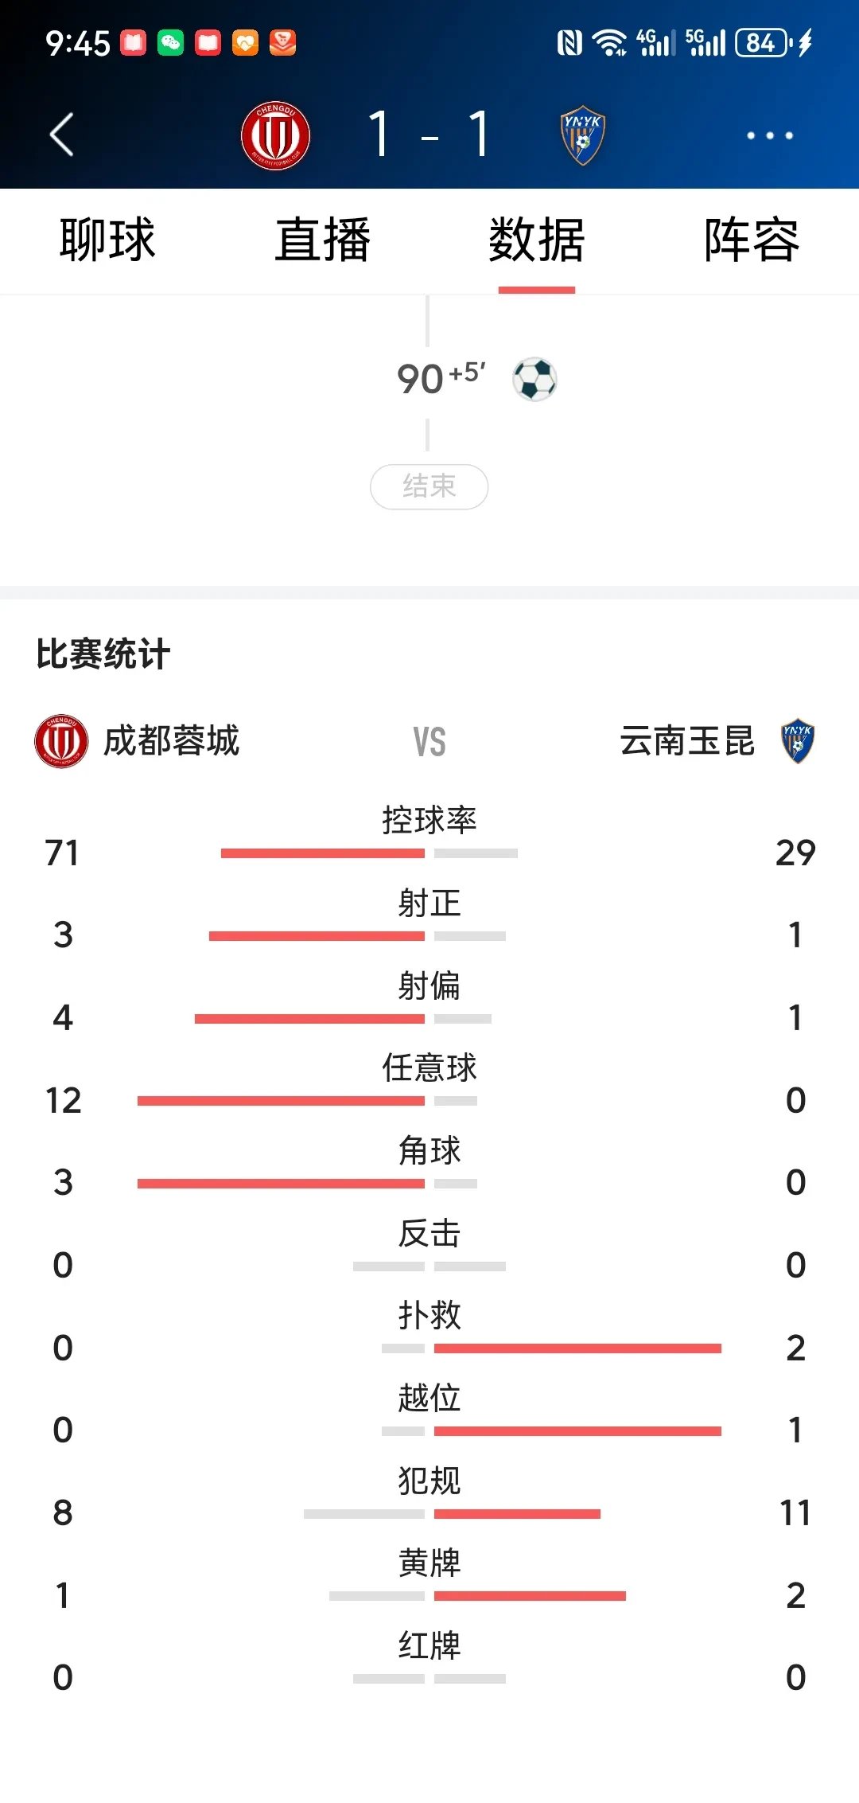Tap the VS label between team names
This screenshot has width=859, height=1803.
click(x=429, y=743)
